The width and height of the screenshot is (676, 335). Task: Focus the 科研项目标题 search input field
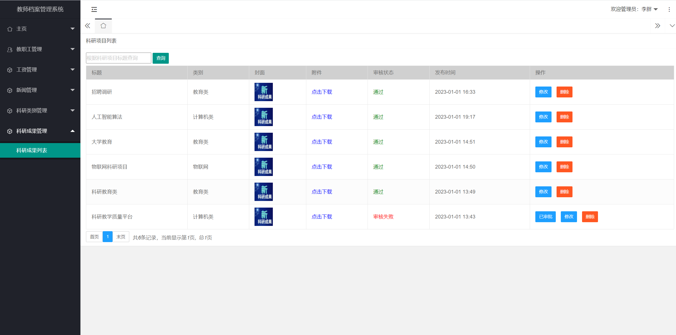tap(118, 58)
